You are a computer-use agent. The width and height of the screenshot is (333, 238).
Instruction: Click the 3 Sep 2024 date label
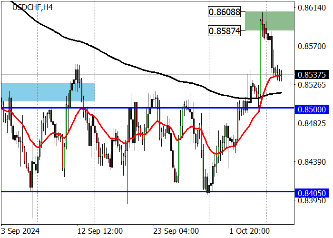20,231
